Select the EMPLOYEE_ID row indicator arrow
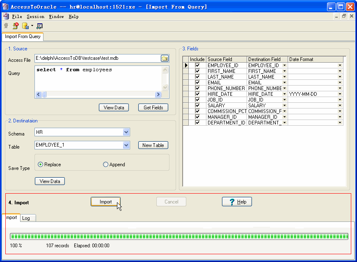 [x=186, y=65]
